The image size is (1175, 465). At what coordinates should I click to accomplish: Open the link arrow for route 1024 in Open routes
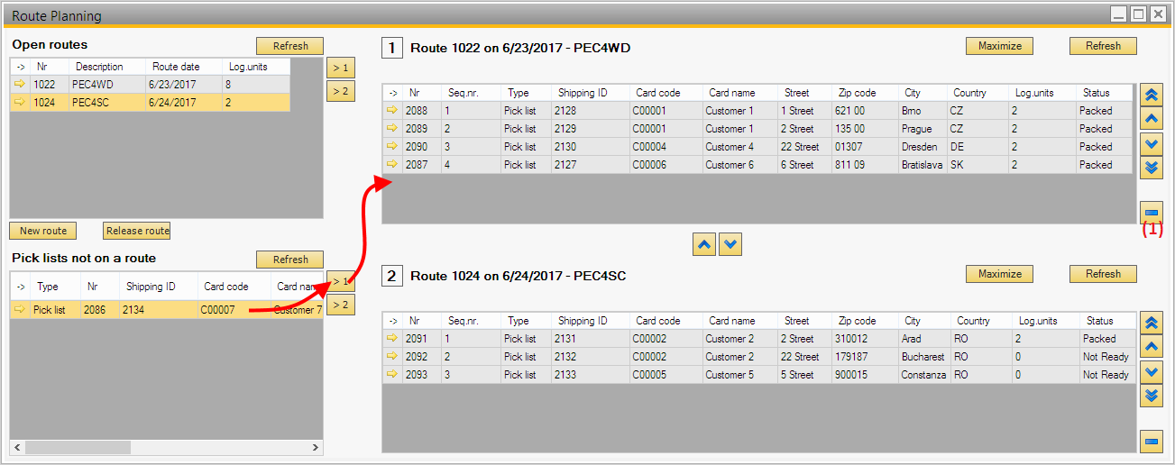(20, 103)
